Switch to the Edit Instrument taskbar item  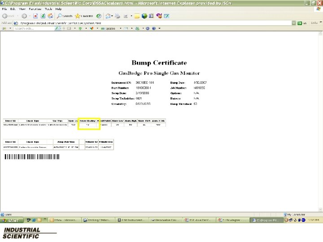[x=131, y=220]
